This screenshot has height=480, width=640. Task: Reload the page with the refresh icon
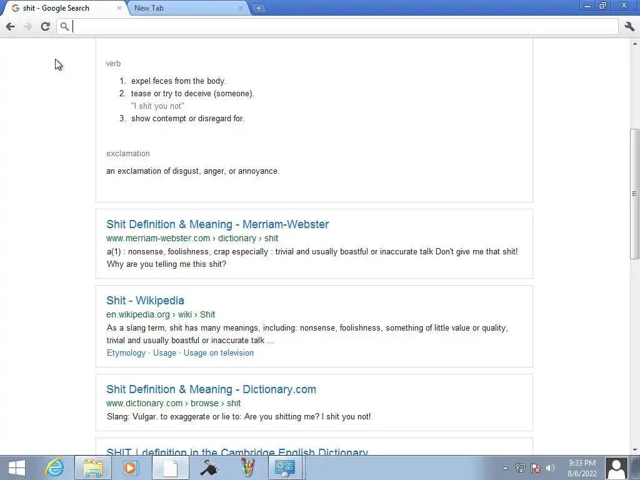[x=45, y=27]
